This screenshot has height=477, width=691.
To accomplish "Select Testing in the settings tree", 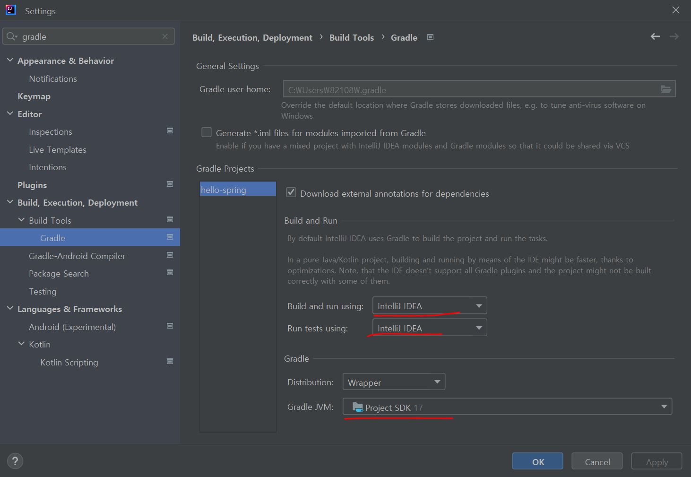I will (43, 292).
